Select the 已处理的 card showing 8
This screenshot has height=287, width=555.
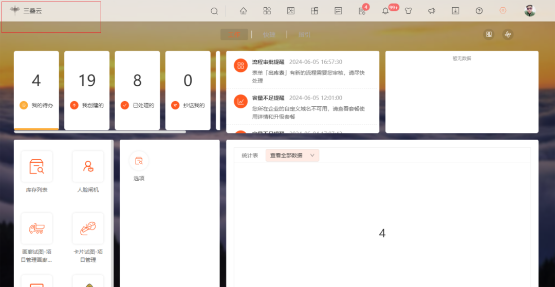pos(137,90)
